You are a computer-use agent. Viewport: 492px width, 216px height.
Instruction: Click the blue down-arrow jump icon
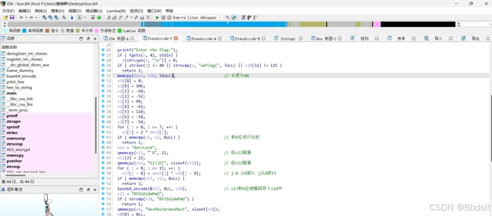tap(72, 18)
